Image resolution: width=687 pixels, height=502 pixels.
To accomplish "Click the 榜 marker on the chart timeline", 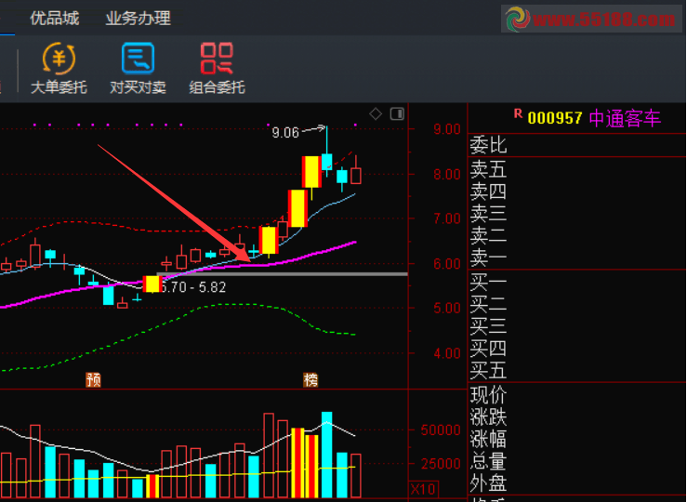I will click(310, 379).
